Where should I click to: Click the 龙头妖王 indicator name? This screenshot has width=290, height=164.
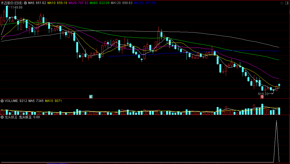pos(11,117)
